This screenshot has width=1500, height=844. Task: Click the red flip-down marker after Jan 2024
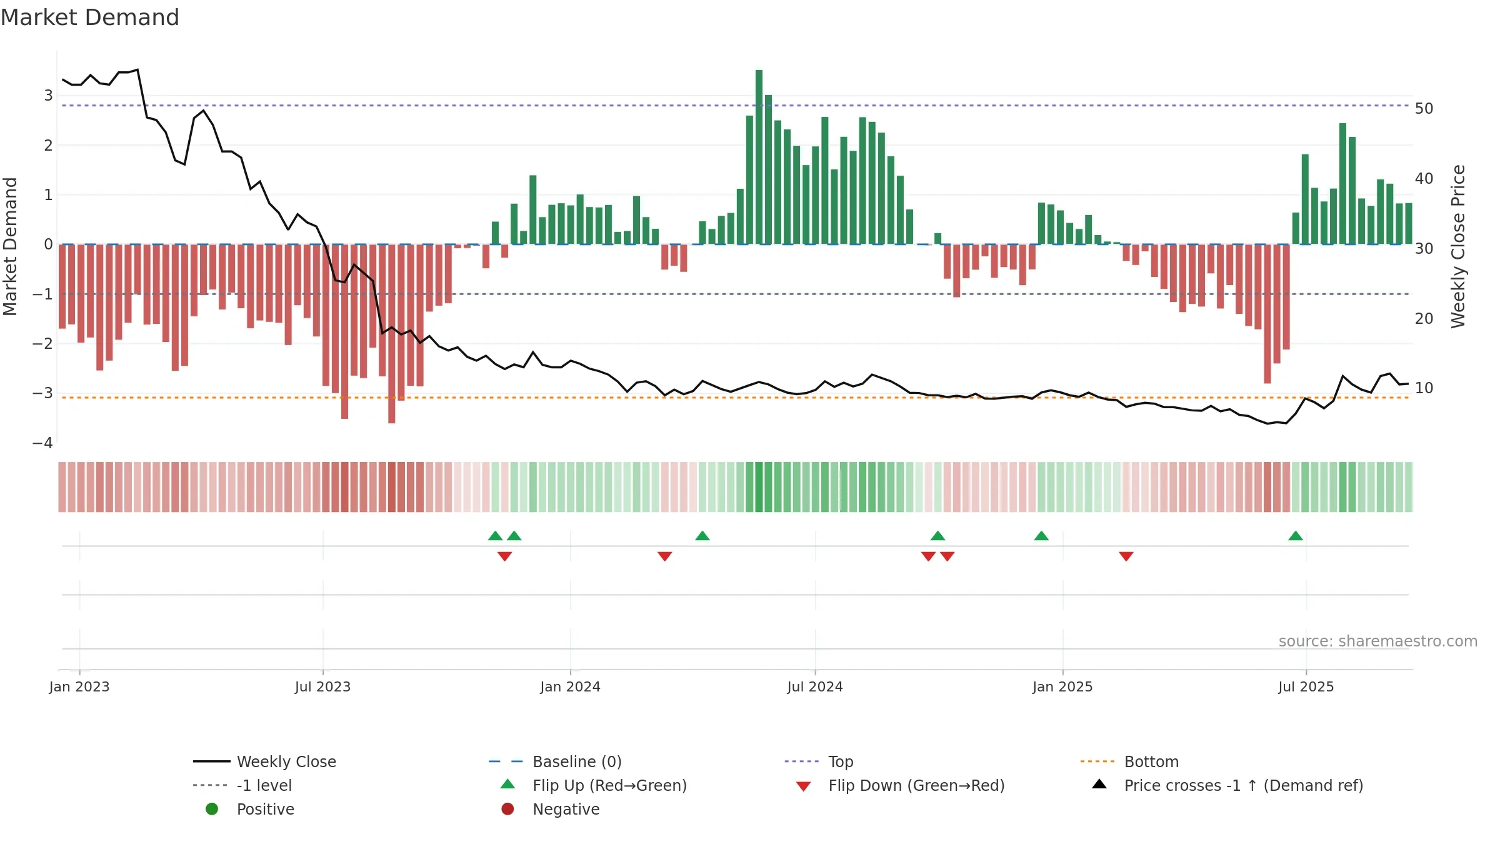click(x=665, y=556)
